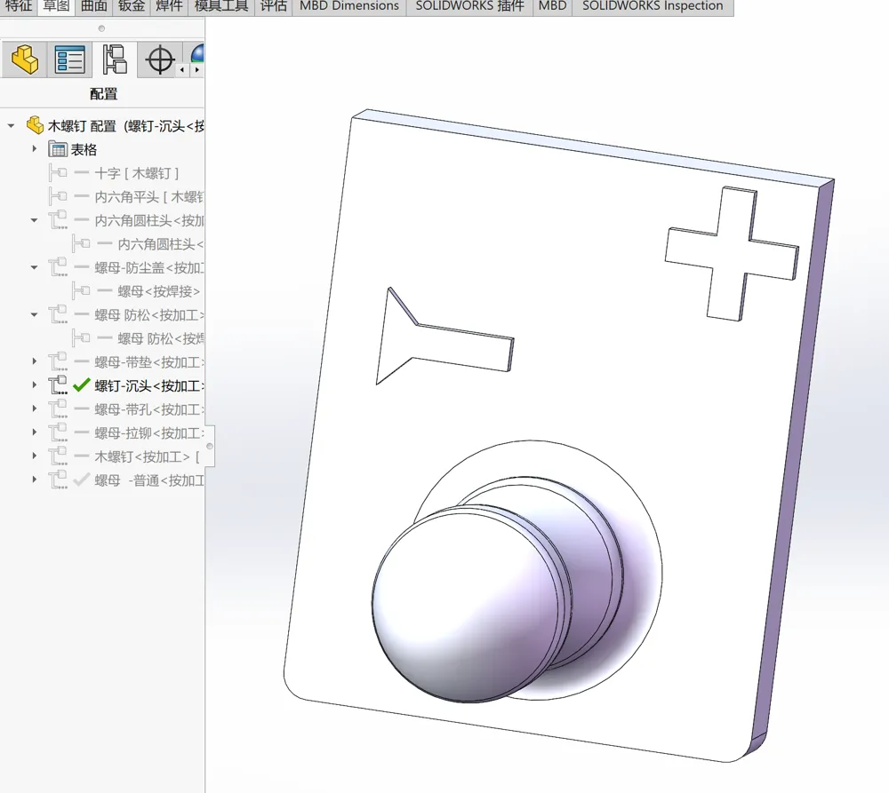Click the configuration icon of 螺母<按焊接>
The image size is (889, 793).
tap(81, 291)
